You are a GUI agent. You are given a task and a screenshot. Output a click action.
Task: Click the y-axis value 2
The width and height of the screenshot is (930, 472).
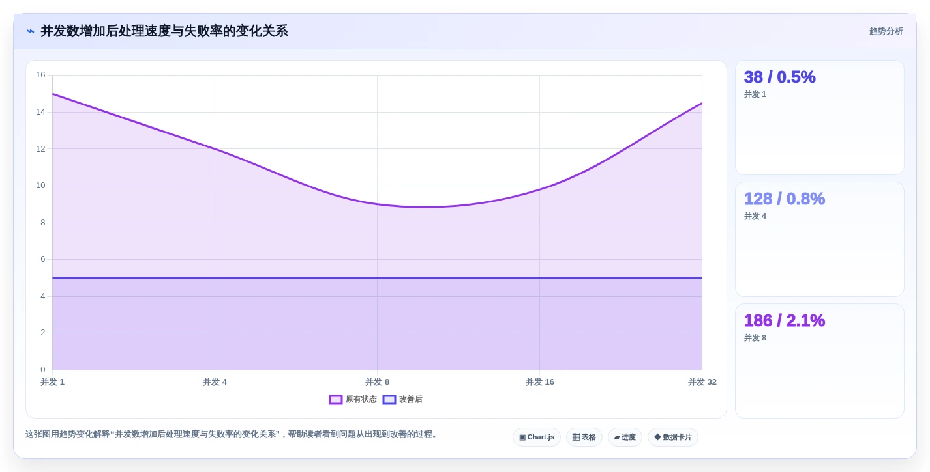[43, 333]
